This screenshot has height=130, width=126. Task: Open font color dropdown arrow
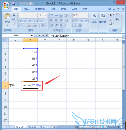click(38, 25)
